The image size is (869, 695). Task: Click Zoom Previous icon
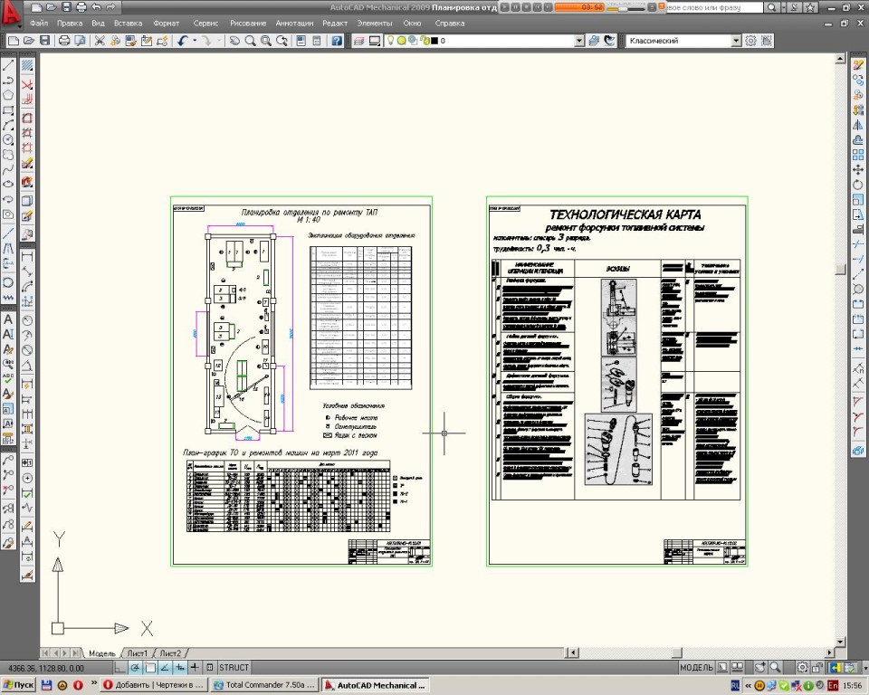[x=282, y=41]
